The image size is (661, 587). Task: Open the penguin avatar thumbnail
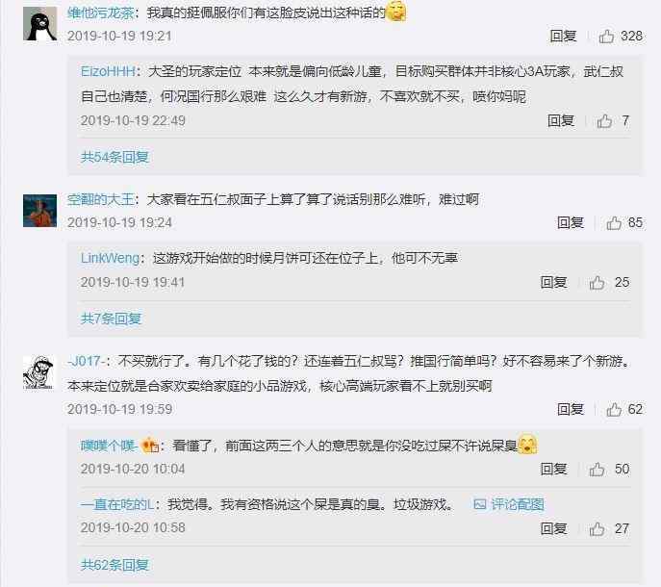click(x=39, y=24)
